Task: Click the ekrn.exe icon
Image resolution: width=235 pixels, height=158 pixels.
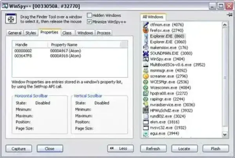Action: pos(146,122)
